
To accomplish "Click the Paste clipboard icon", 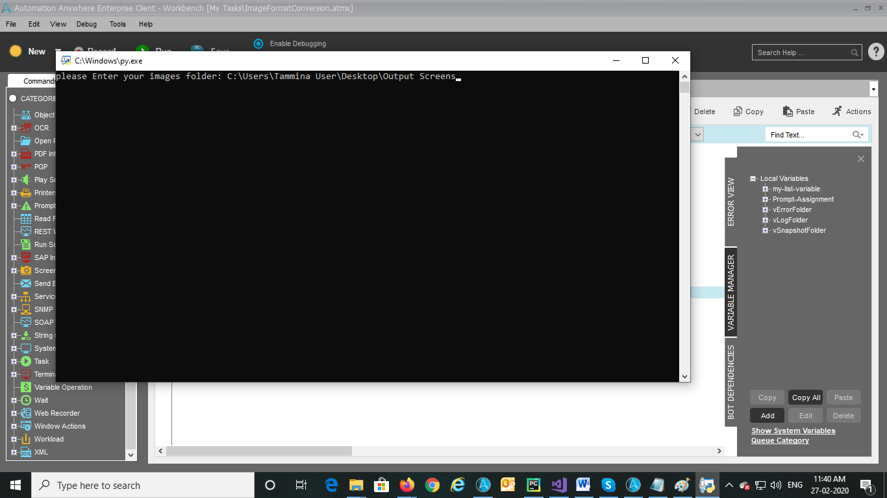I will [788, 112].
